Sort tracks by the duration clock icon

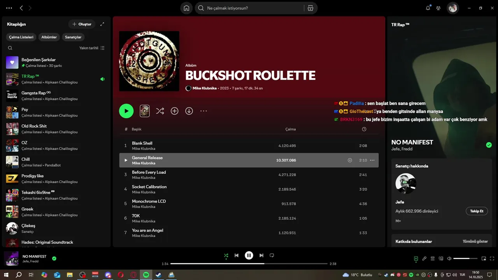click(x=364, y=129)
